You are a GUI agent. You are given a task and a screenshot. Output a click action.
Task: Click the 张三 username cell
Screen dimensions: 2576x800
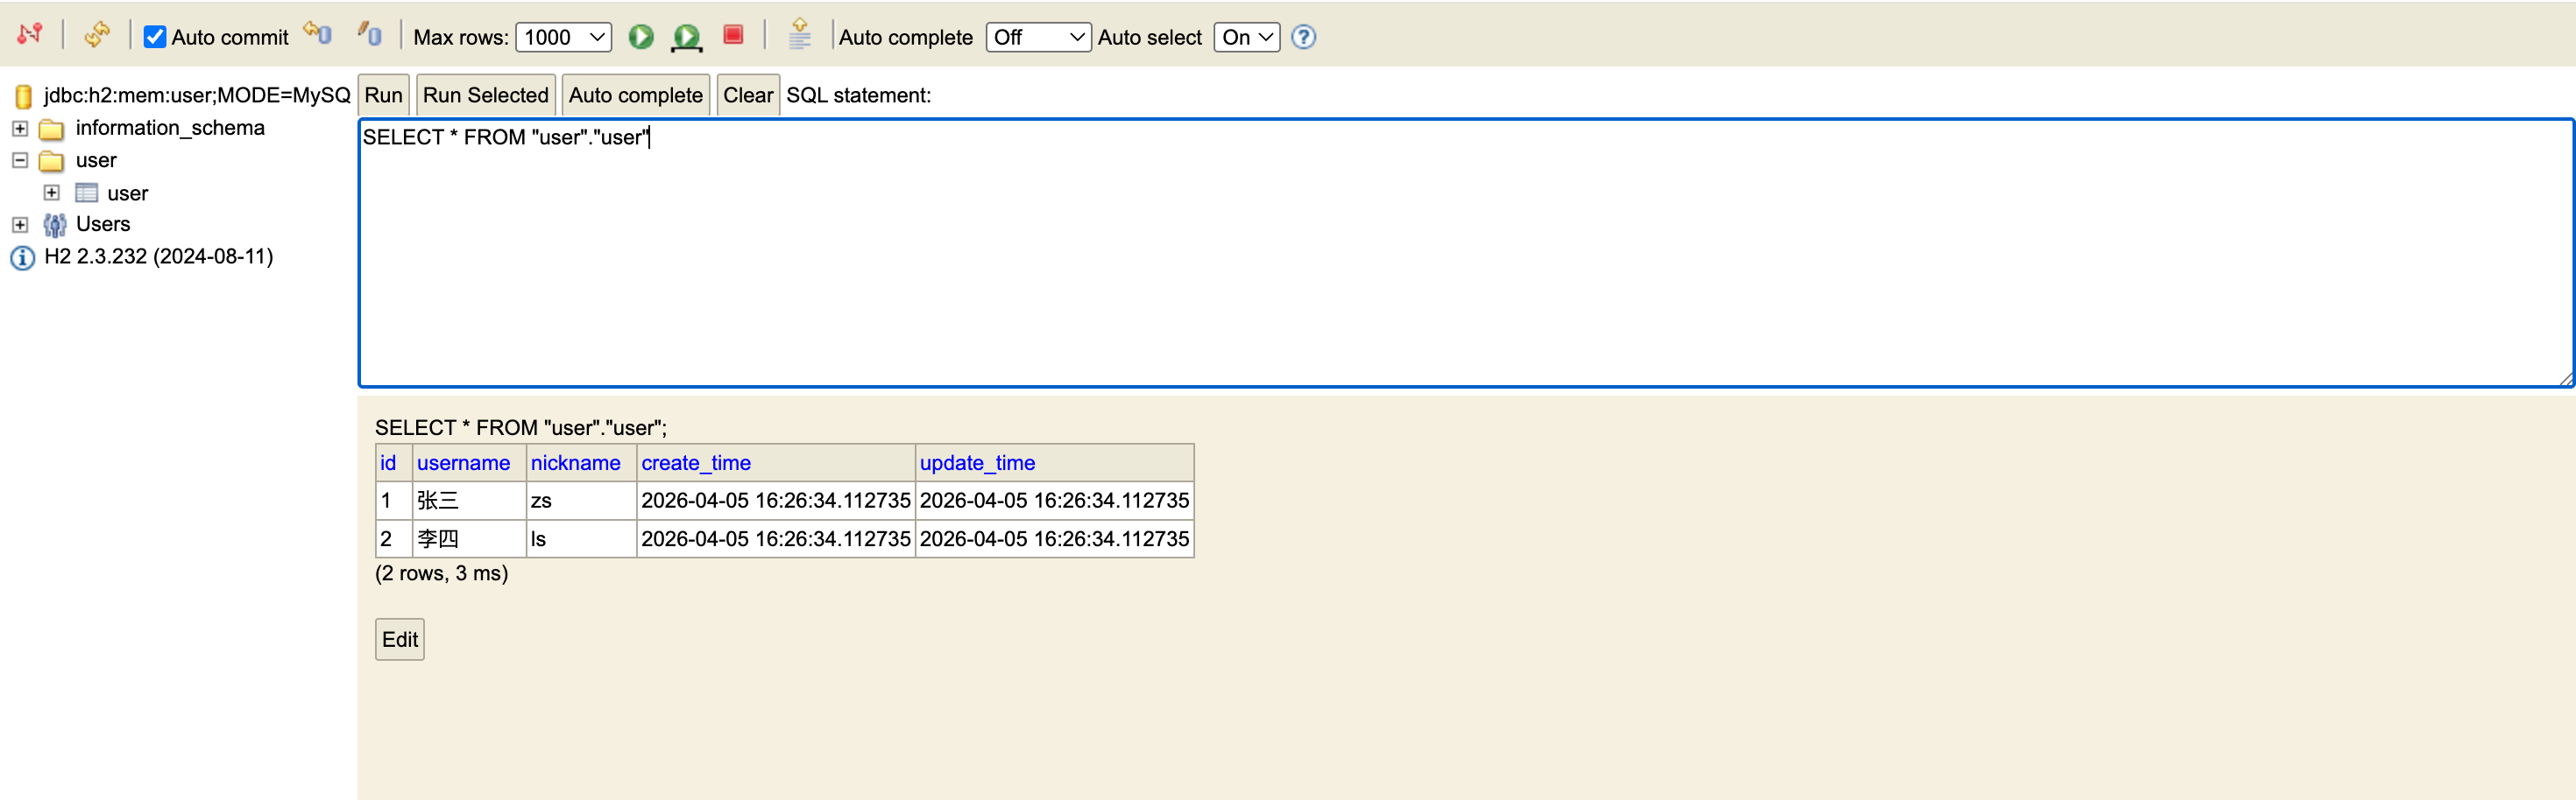(469, 501)
